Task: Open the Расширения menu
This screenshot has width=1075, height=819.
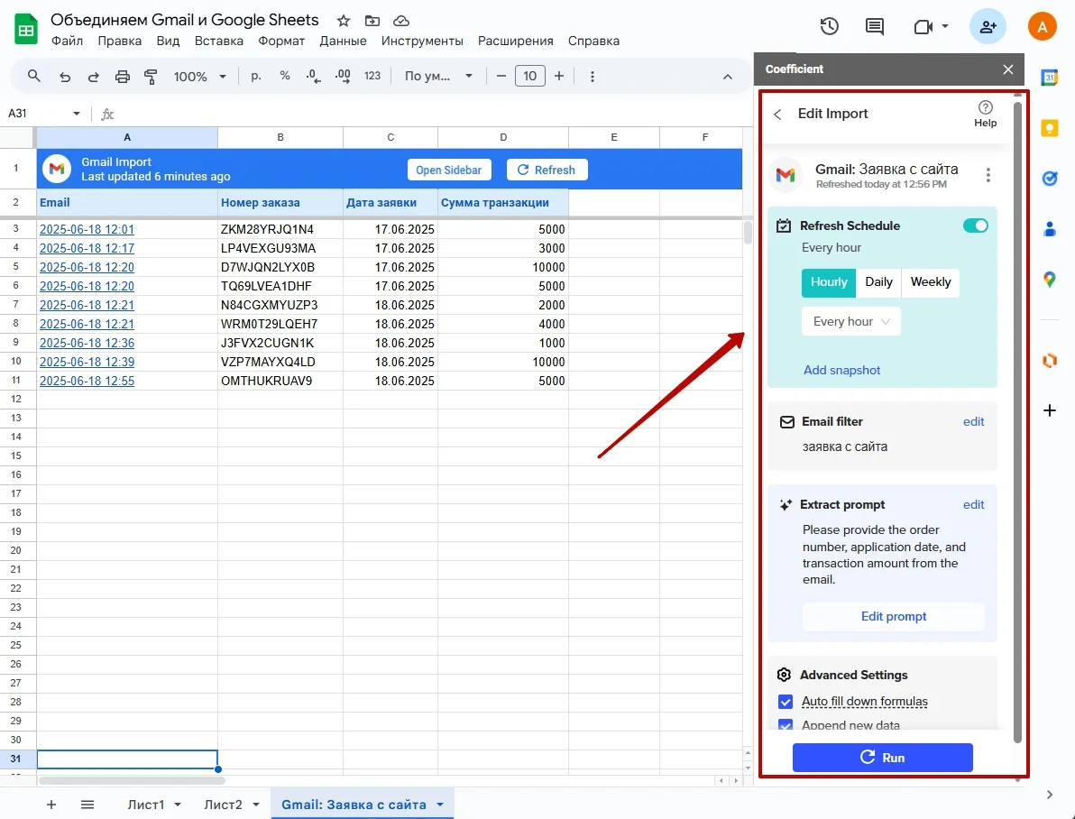Action: pyautogui.click(x=515, y=41)
